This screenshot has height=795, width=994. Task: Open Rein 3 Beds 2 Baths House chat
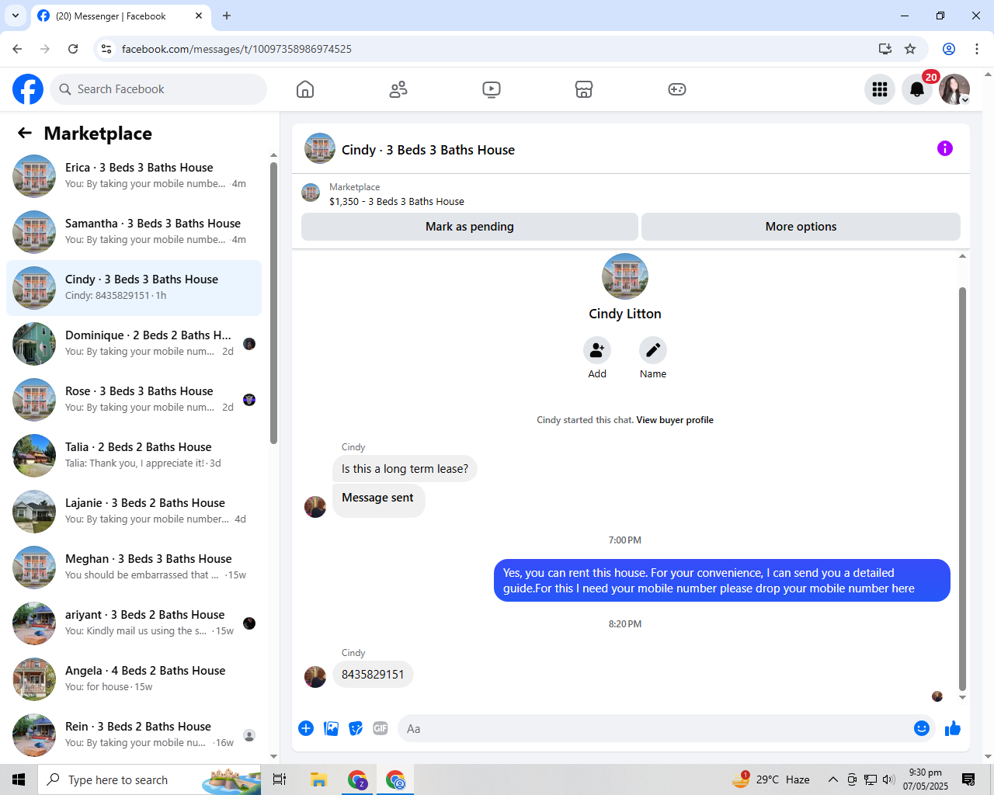(134, 735)
